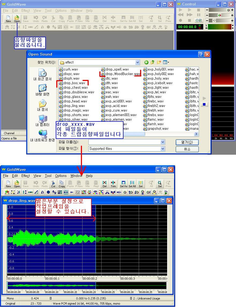Click the 열기(O) open button

point(187,142)
